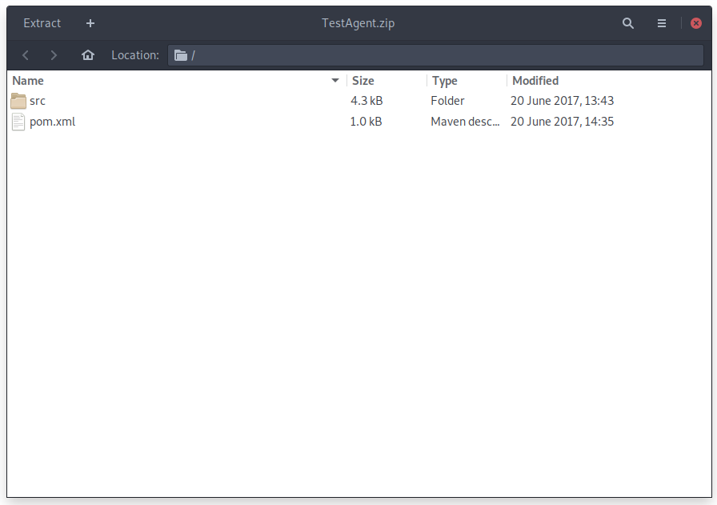717x505 pixels.
Task: Add files with the plus button
Action: tap(90, 23)
